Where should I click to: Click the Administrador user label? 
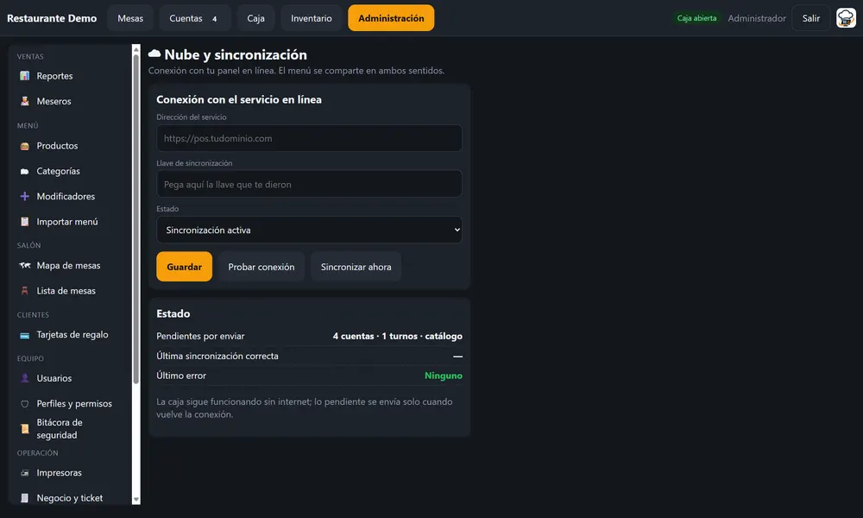pos(757,18)
